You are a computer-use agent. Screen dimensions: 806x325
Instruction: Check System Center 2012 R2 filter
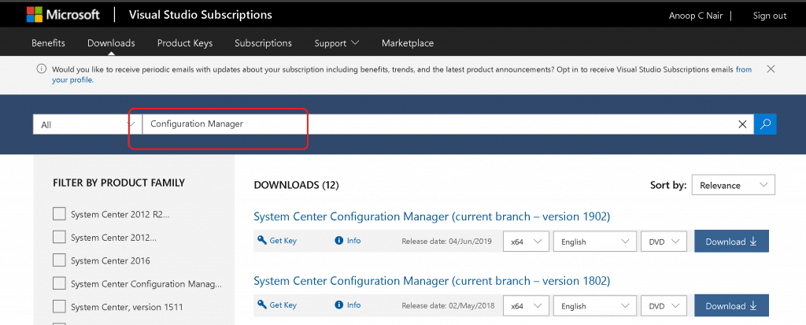(59, 214)
